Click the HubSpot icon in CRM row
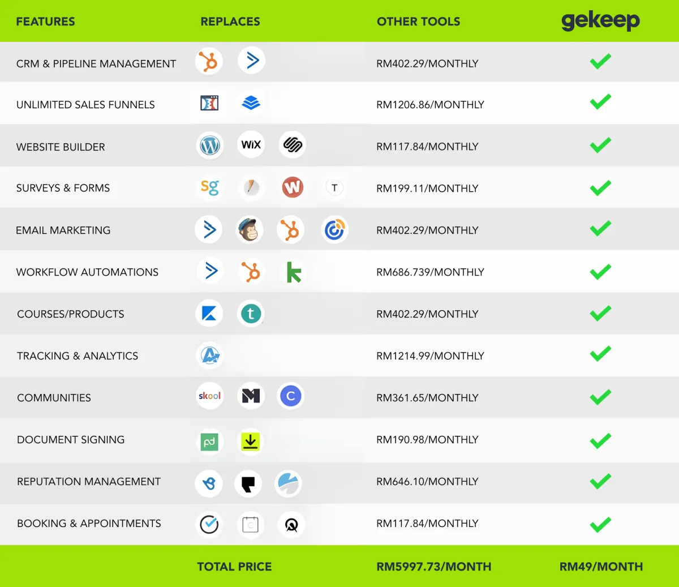Image resolution: width=679 pixels, height=587 pixels. 209,61
